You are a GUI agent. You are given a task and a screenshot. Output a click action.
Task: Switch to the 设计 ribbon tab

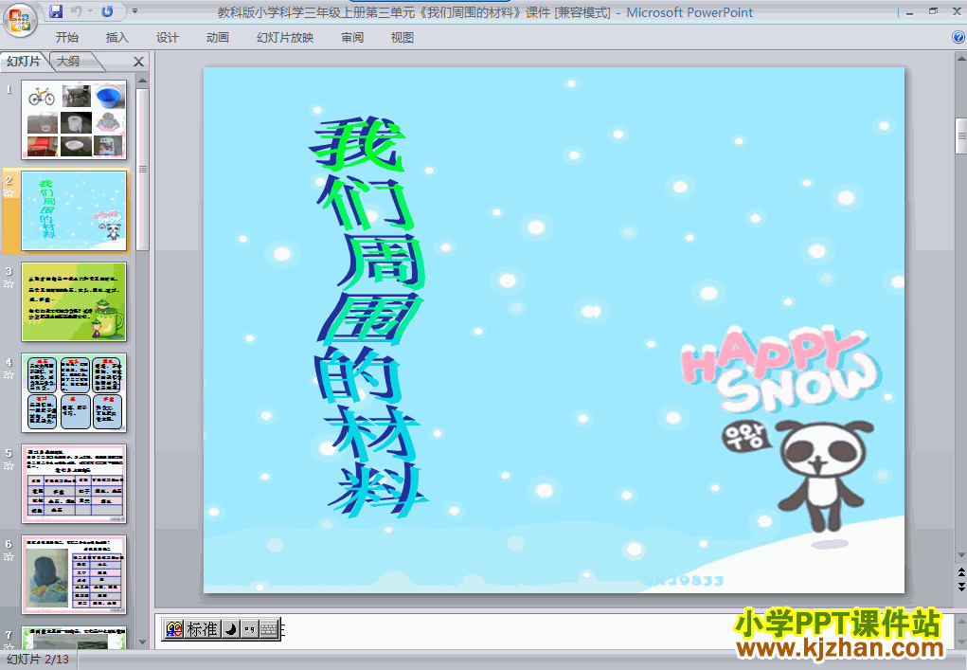(167, 38)
